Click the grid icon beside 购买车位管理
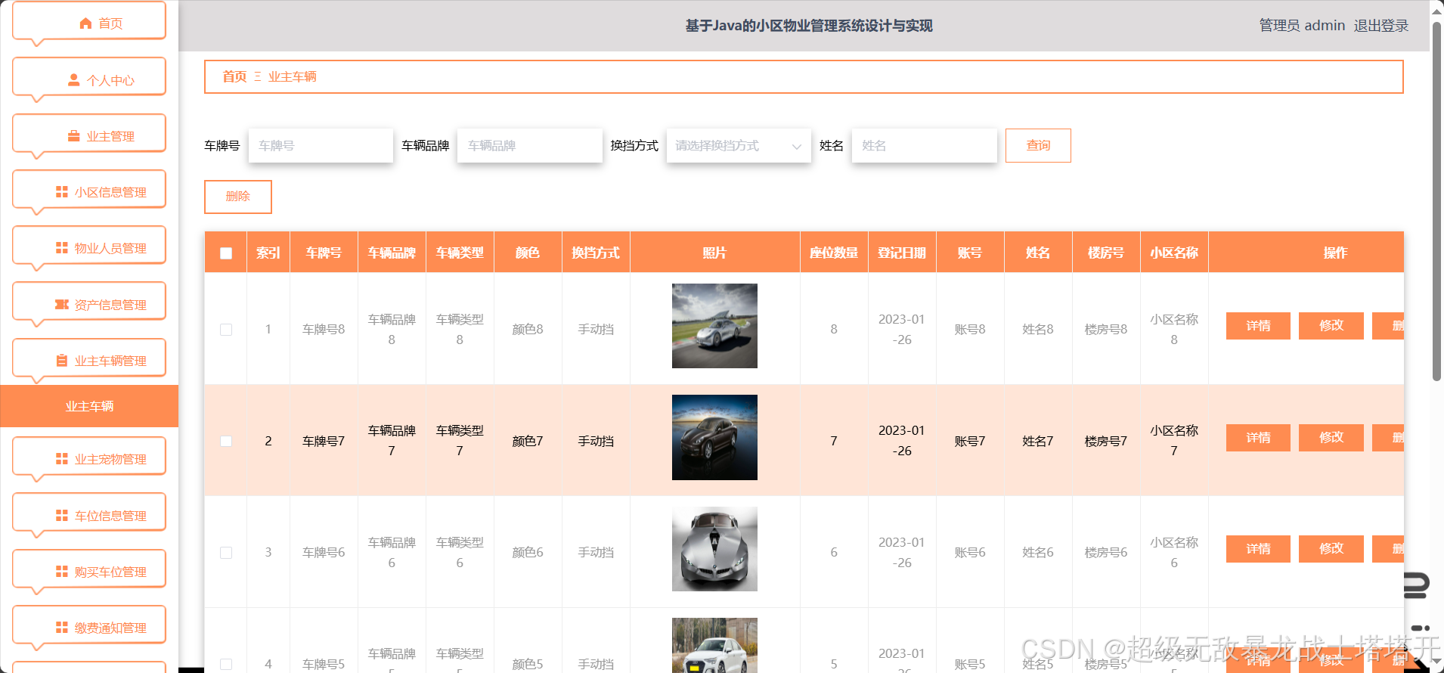The width and height of the screenshot is (1444, 673). (x=62, y=572)
